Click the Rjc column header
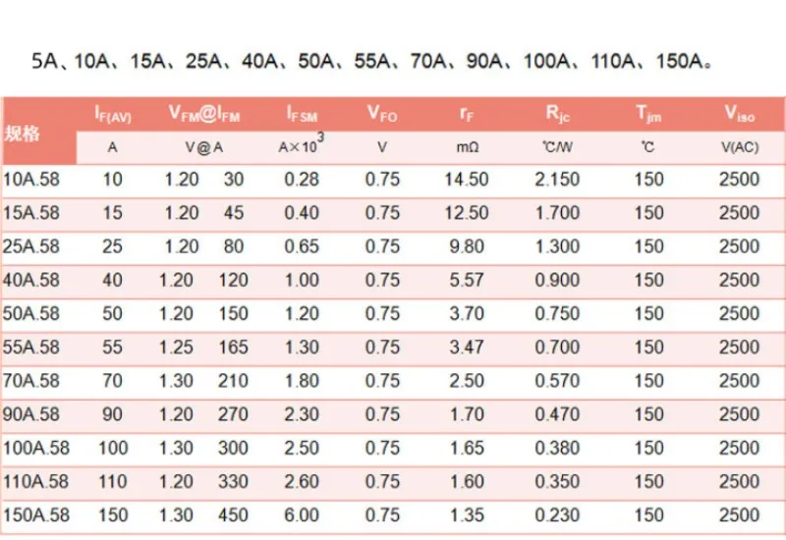 click(x=557, y=114)
